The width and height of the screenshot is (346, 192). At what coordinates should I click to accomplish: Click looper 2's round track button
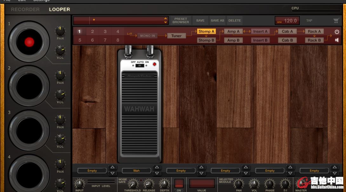click(29, 86)
